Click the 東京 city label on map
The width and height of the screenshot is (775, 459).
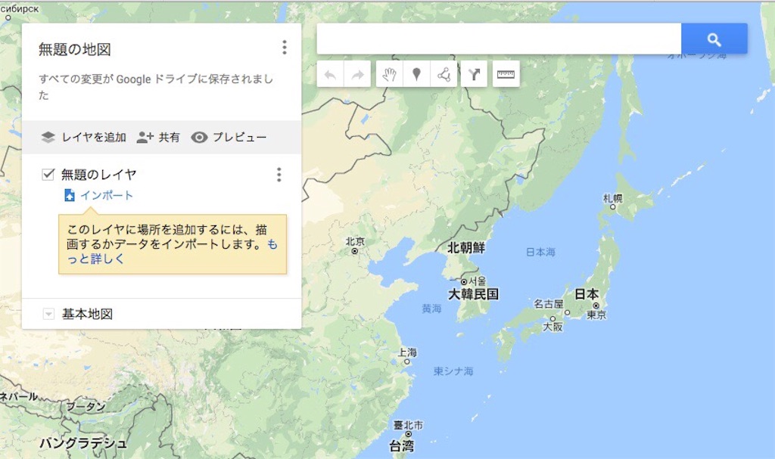[x=596, y=315]
